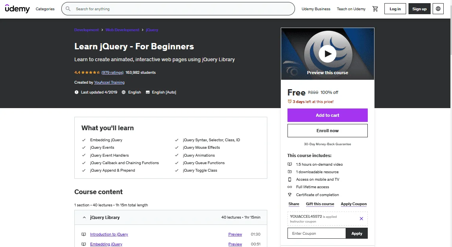Click jQuery Queue Functions objective text
Screen dimensions: 452x247
tap(204, 163)
